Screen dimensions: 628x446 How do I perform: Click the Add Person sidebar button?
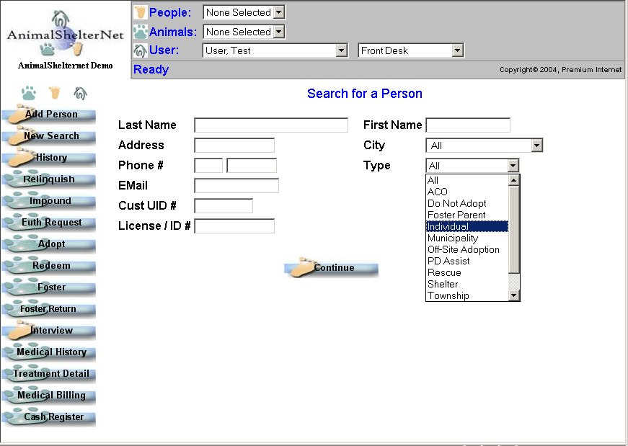[49, 115]
